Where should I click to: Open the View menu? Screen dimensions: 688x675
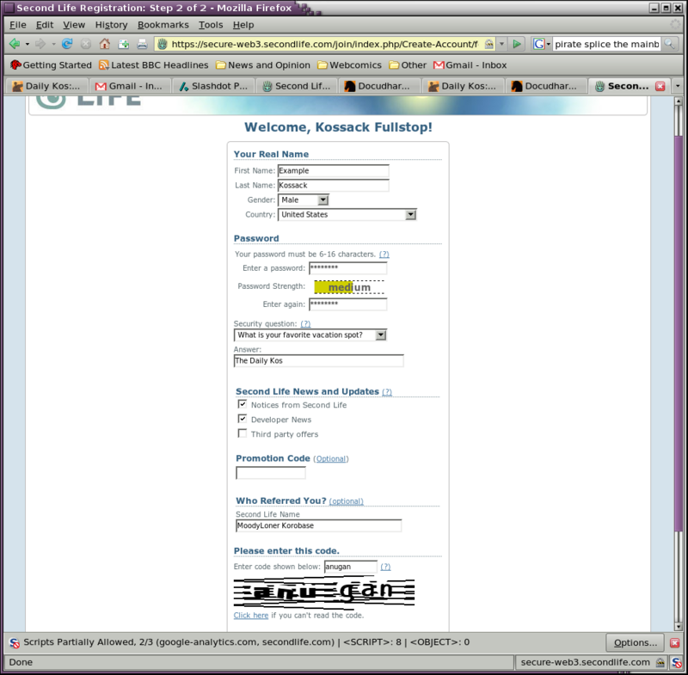point(74,25)
